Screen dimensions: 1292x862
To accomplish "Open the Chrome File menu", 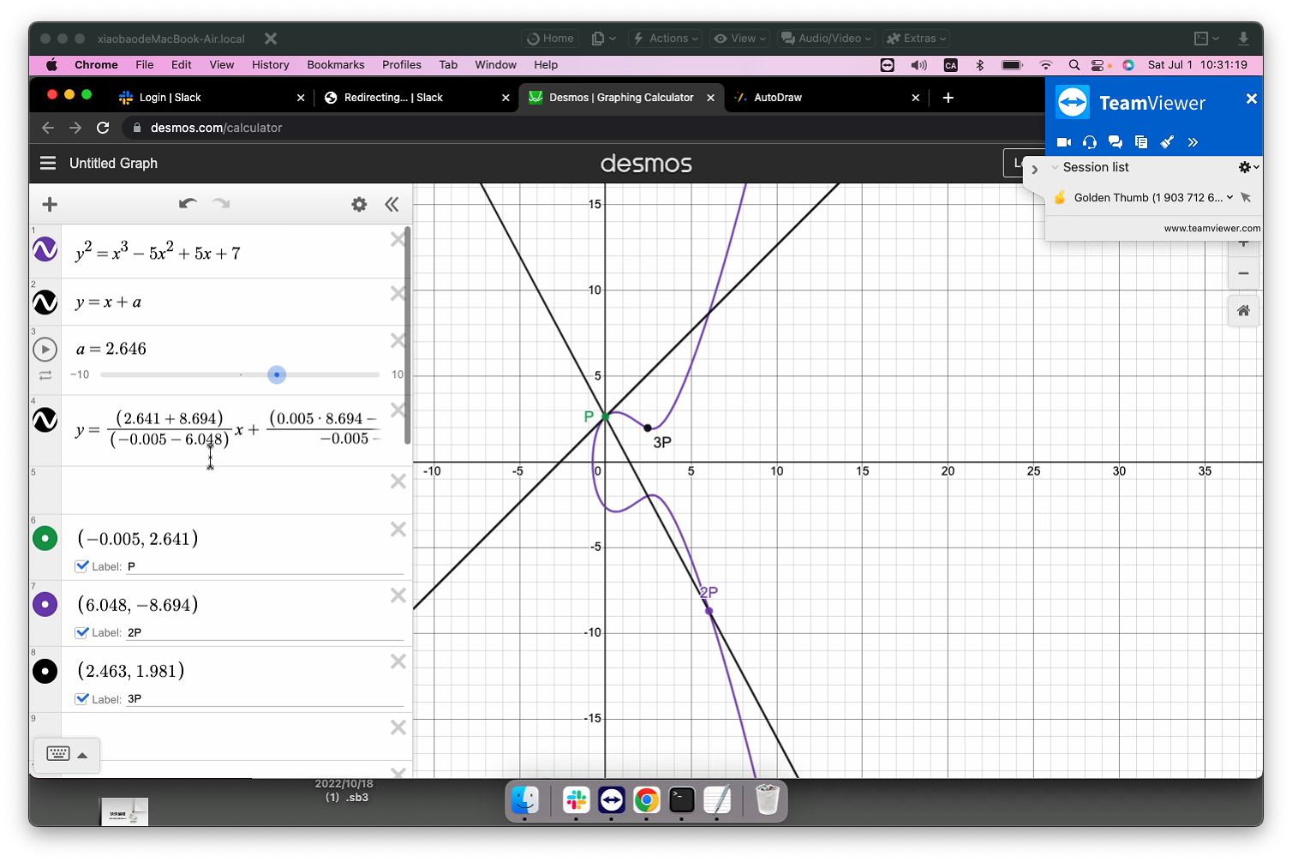I will pyautogui.click(x=145, y=64).
